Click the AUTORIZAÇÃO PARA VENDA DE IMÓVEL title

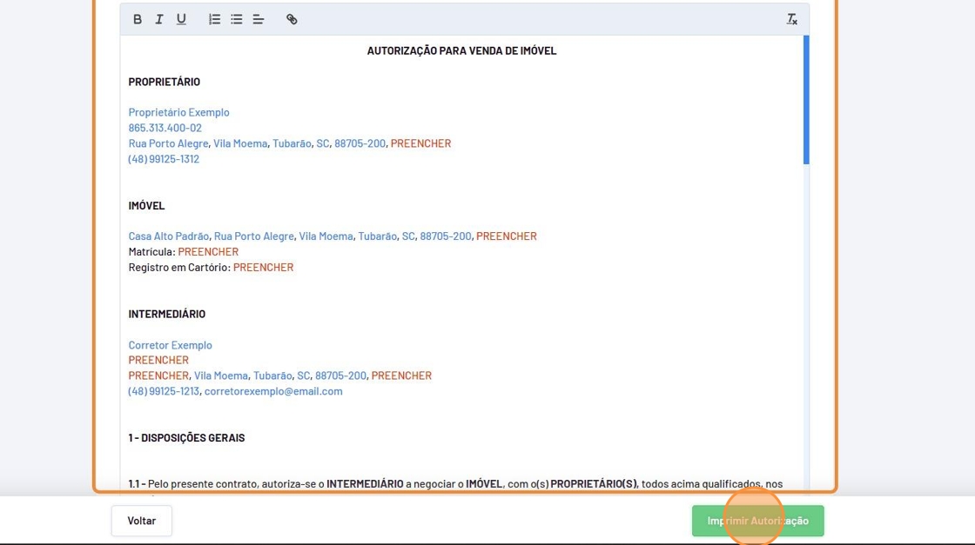(461, 50)
